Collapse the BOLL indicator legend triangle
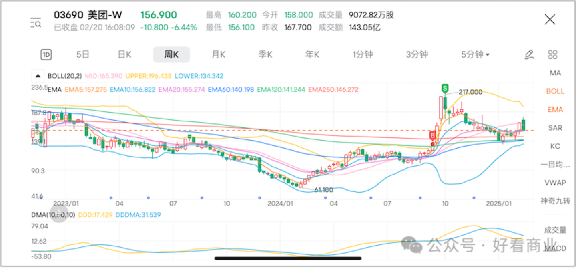Image resolution: width=576 pixels, height=268 pixels. click(x=38, y=76)
